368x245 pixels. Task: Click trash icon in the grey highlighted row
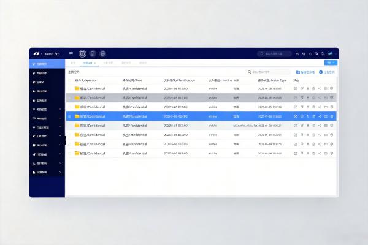[313, 98]
